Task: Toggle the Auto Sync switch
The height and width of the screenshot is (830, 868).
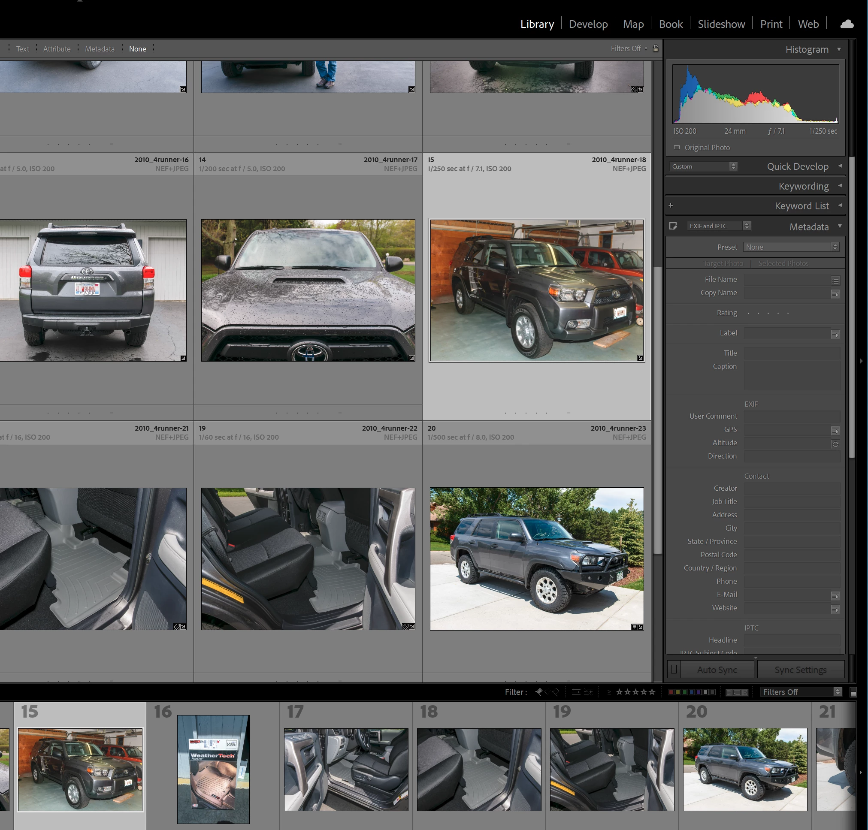Action: [x=673, y=670]
